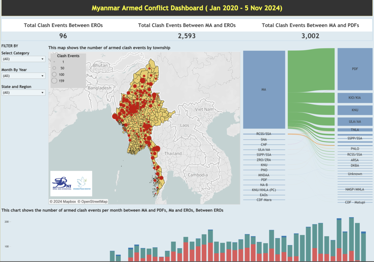
Task: Click the KNU block in the right column
Action: [355, 110]
